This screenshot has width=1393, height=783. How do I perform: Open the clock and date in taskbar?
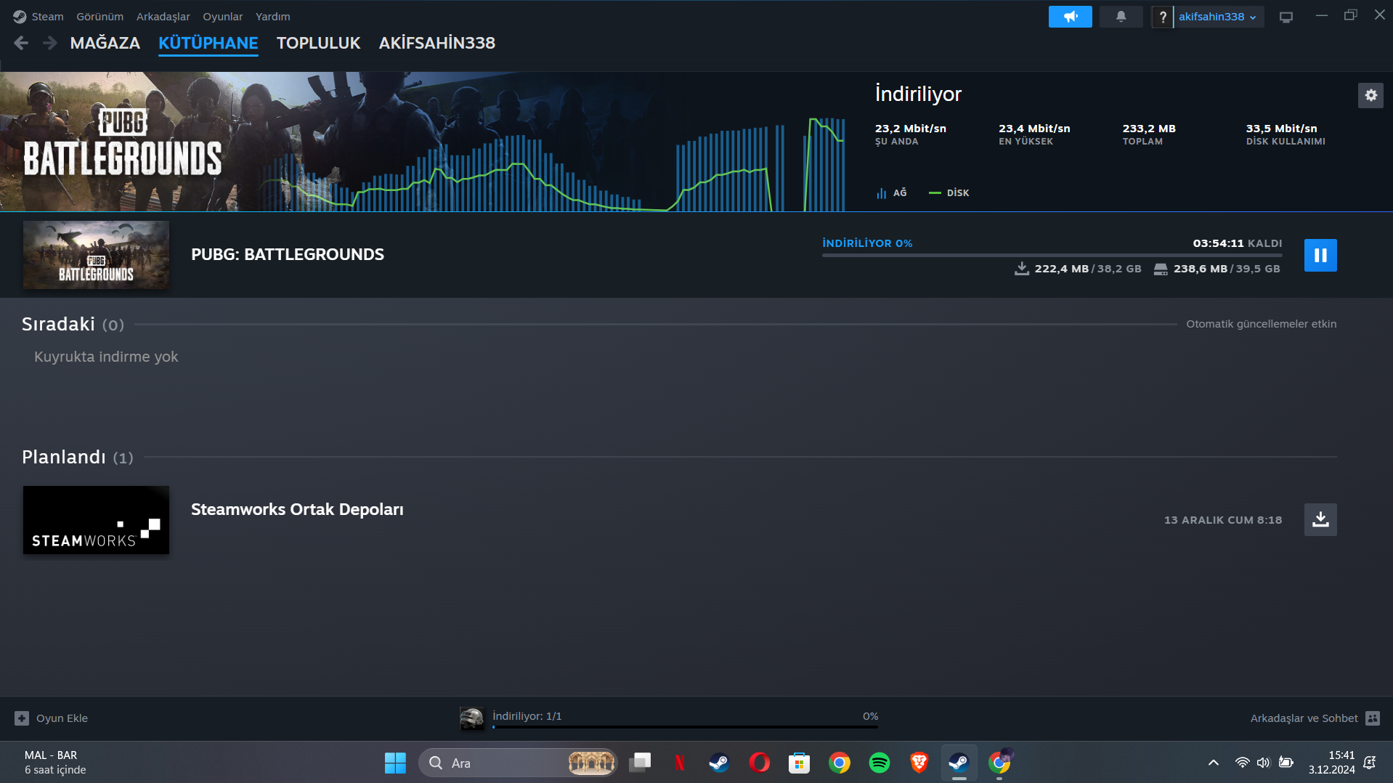tap(1332, 763)
